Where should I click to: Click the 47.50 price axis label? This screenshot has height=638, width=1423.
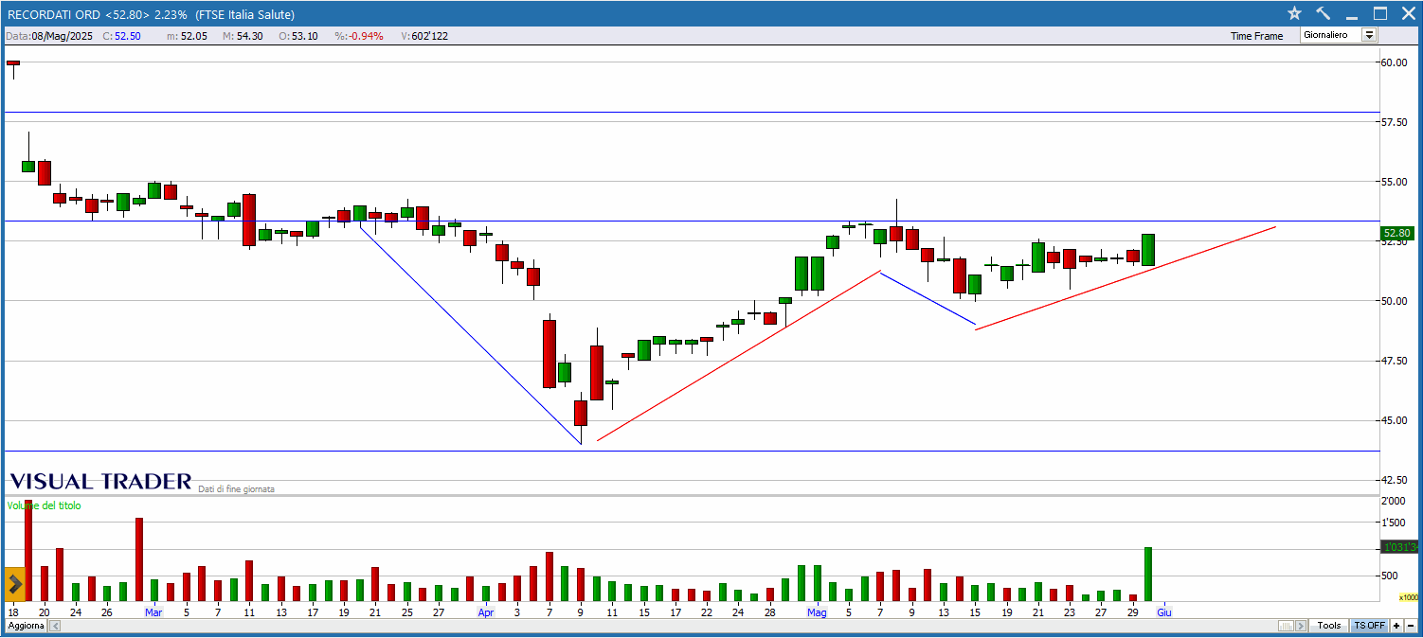click(x=1393, y=361)
